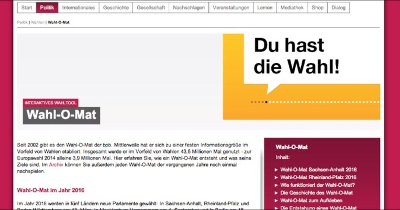Click the Dialog navigation tab
400x210 pixels.
tap(338, 8)
